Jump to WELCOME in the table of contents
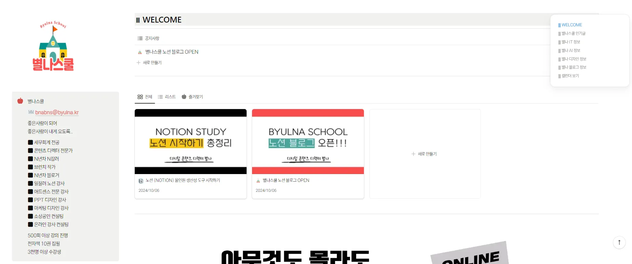Viewport: 632px width, 264px height. tap(570, 25)
